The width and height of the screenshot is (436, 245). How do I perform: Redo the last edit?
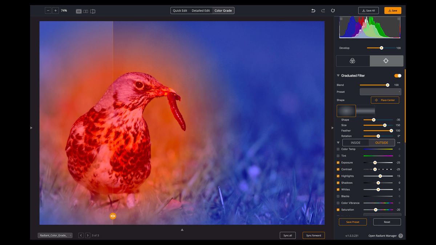click(x=323, y=11)
